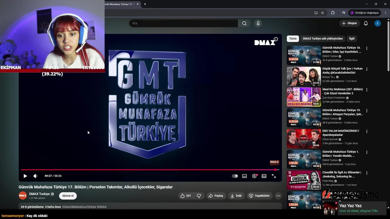Click the #GümrükMuhafazaTürkiye hashtag
This screenshot has height=219, width=390.
tap(79, 207)
